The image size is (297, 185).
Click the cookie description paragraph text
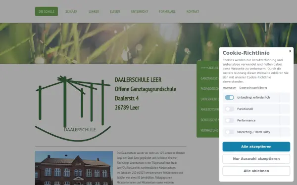(x=255, y=71)
